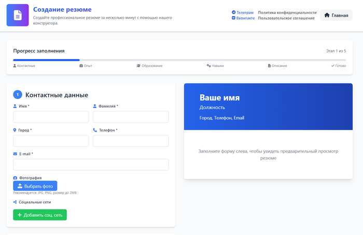The image size is (363, 235).
Task: Click the Описание document step icon
Action: [269, 66]
